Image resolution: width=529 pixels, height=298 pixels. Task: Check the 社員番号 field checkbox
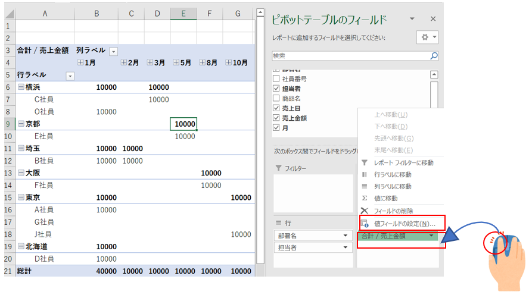coord(276,79)
